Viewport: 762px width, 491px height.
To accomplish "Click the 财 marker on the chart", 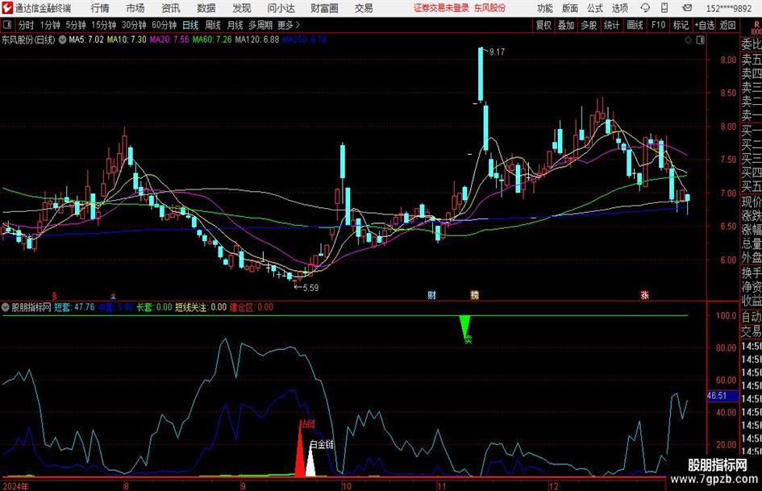I will [x=431, y=294].
